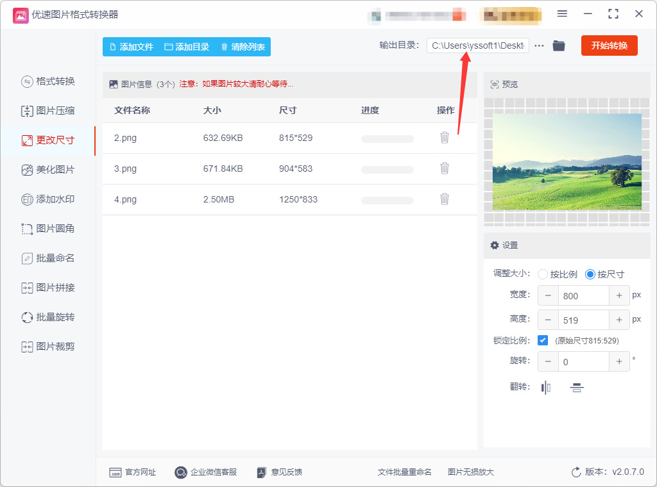Screen dimensions: 657x487
Task: Go to 添加水印 watermark tab
Action: tap(47, 199)
